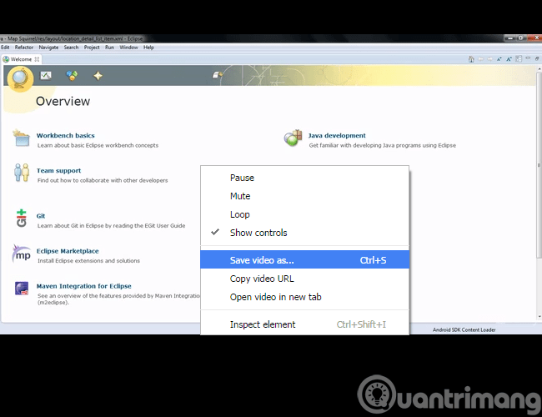The width and height of the screenshot is (542, 417).
Task: Toggle Mute in the video context menu
Action: [x=304, y=196]
